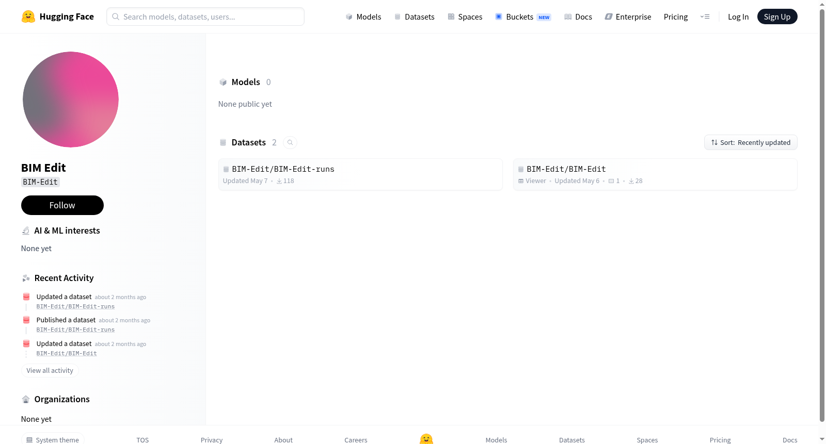The width and height of the screenshot is (826, 444).
Task: Click the Docs footer link
Action: (x=790, y=440)
